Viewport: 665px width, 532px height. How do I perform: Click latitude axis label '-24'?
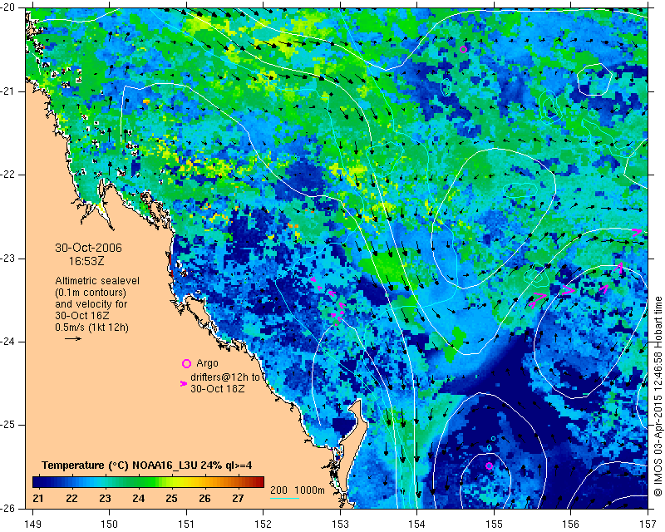pyautogui.click(x=8, y=342)
